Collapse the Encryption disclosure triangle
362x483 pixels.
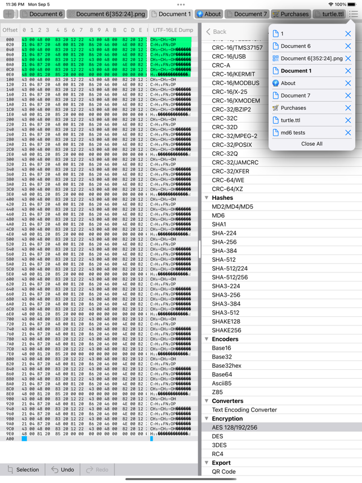[x=207, y=419]
